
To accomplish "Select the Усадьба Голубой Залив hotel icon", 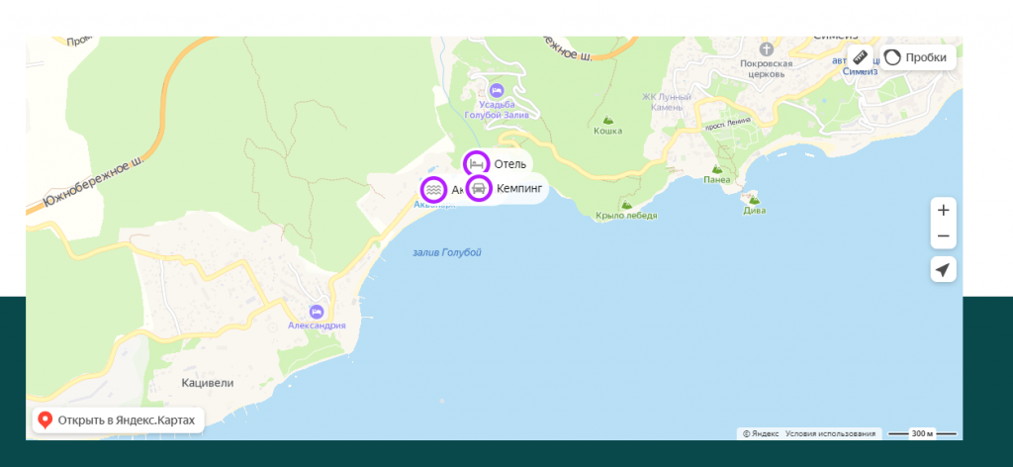I will [x=497, y=90].
